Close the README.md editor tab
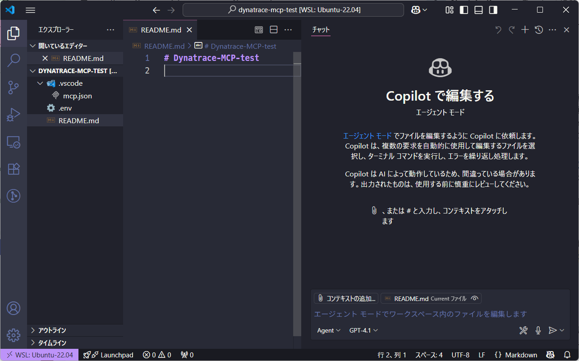 coord(189,30)
